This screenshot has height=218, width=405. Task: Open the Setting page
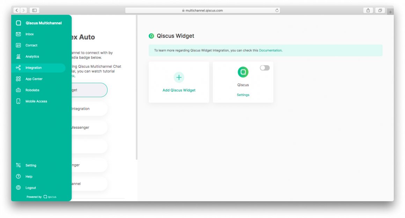click(x=31, y=165)
